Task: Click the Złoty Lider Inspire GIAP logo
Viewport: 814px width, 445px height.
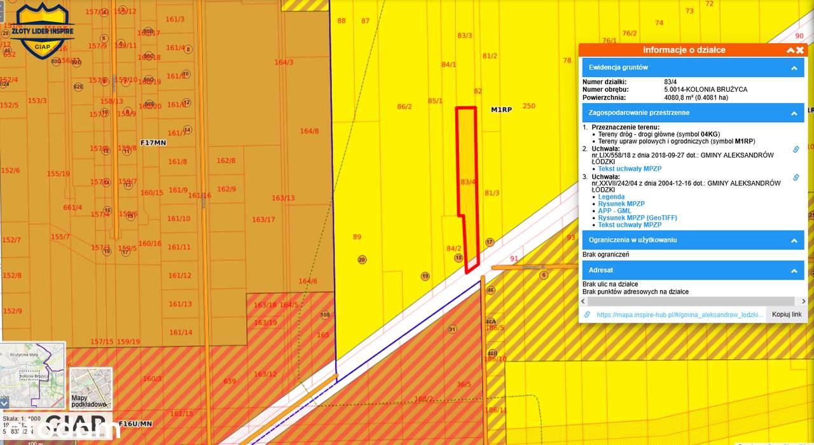Action: 43,31
